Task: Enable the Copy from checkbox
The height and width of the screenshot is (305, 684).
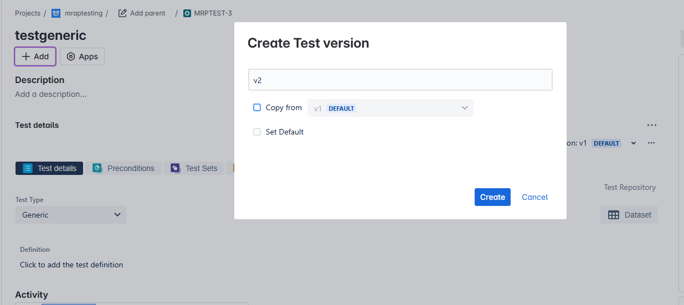Action: (x=257, y=107)
